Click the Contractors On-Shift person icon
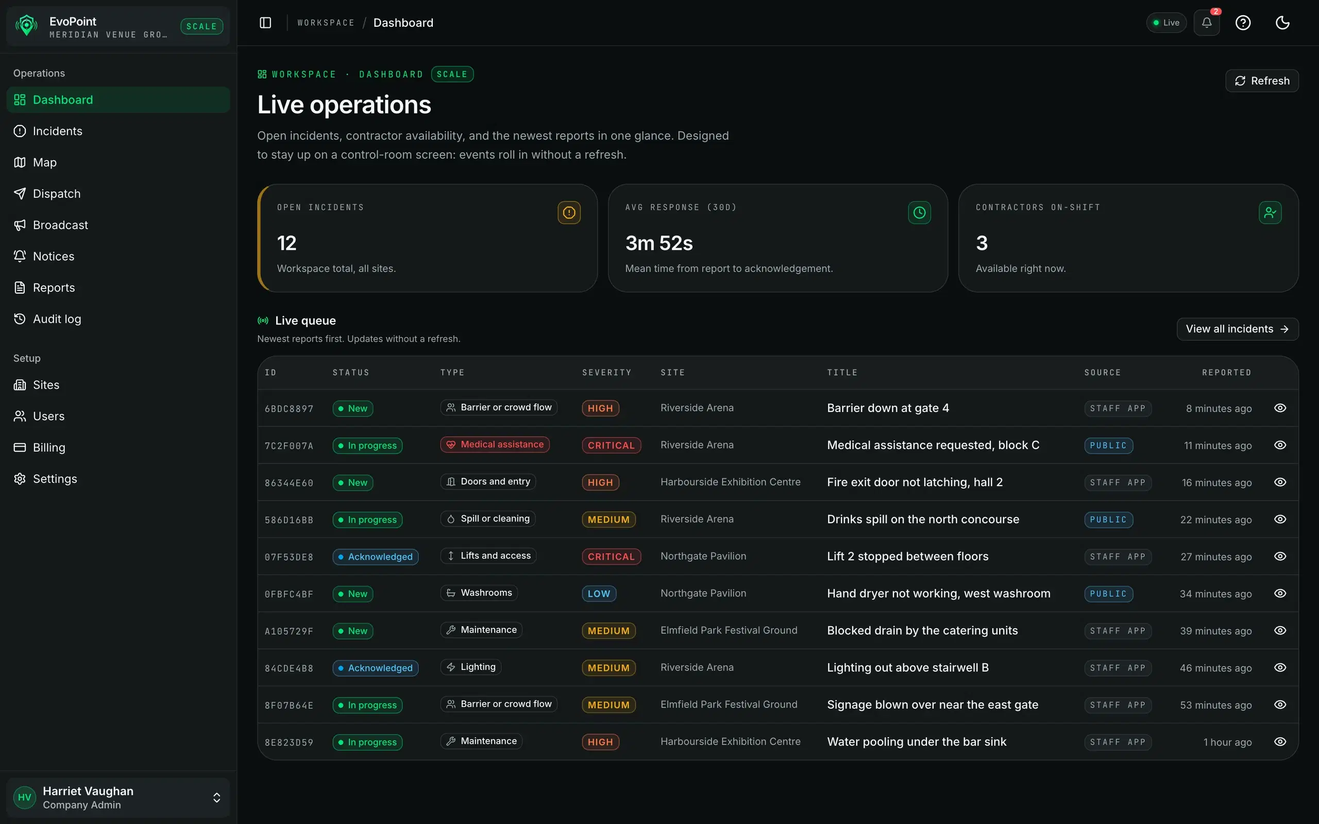 pos(1270,213)
